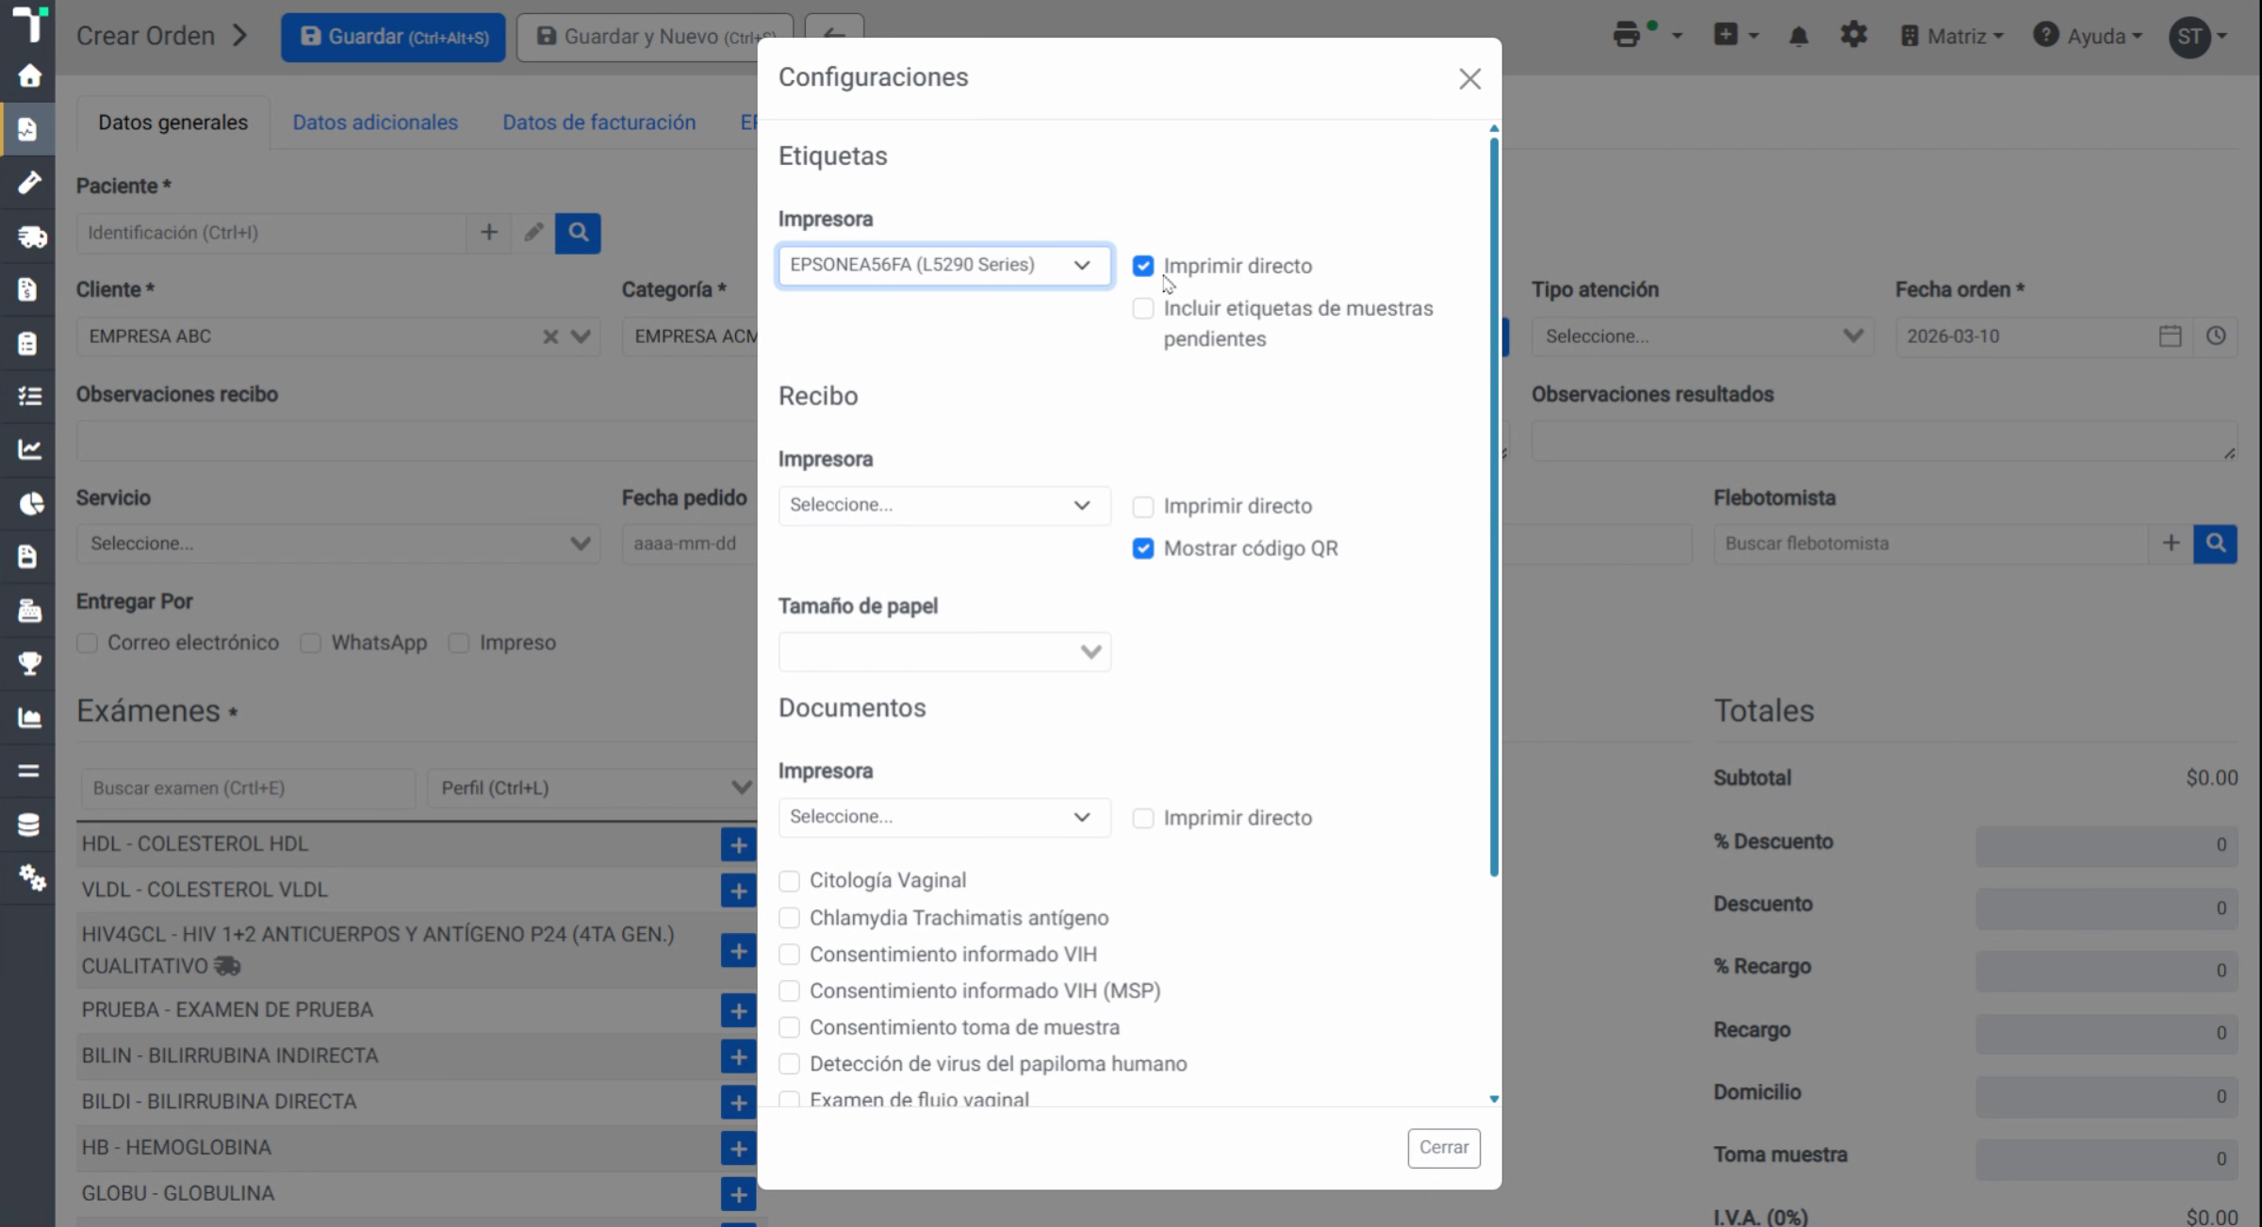Viewport: 2262px width, 1227px height.
Task: Click Crear Orden breadcrumb
Action: pos(145,36)
